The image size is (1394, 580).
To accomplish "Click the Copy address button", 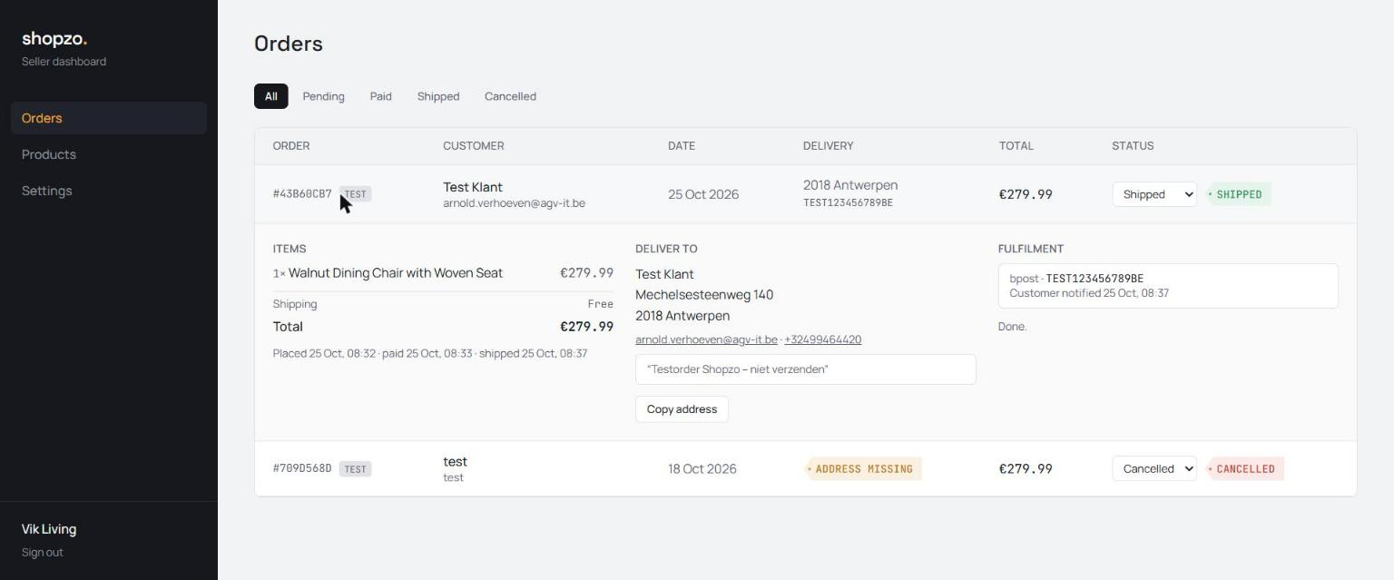I will (x=682, y=409).
